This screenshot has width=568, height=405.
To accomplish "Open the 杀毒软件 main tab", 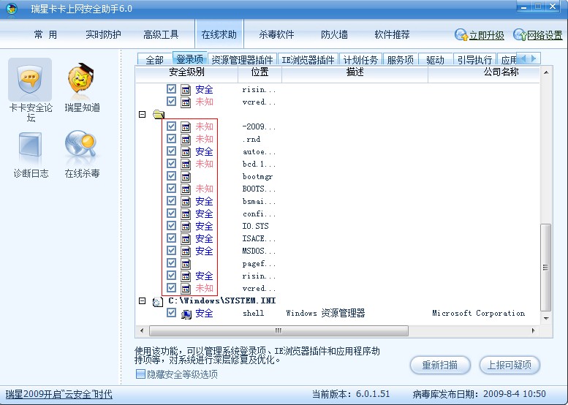I will [x=276, y=35].
